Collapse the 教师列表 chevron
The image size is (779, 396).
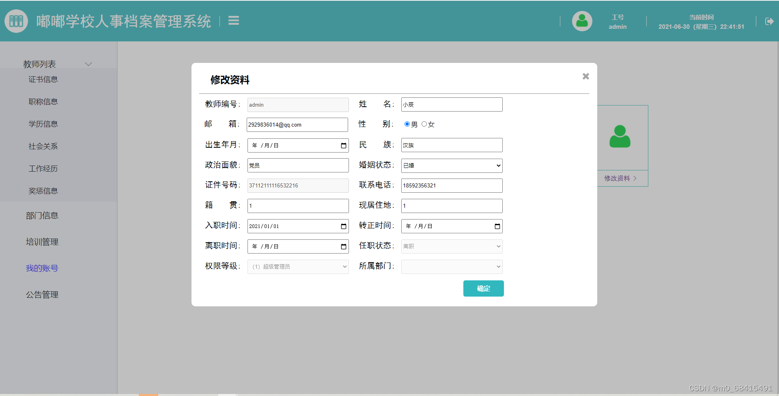tap(88, 64)
